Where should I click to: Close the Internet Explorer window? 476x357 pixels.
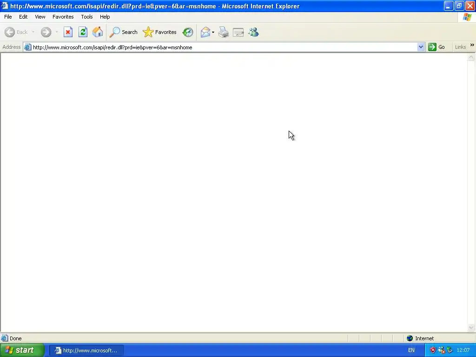[x=470, y=6]
